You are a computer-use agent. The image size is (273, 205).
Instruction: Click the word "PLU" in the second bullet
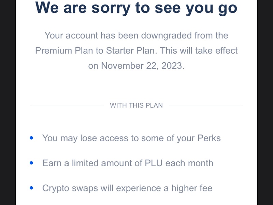point(154,163)
